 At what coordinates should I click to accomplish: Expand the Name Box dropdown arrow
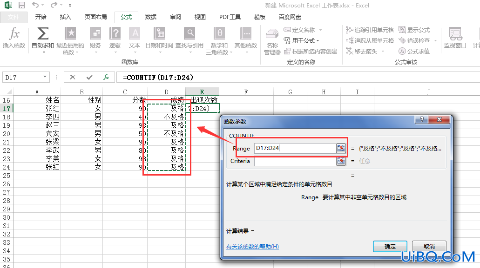pyautogui.click(x=45, y=77)
